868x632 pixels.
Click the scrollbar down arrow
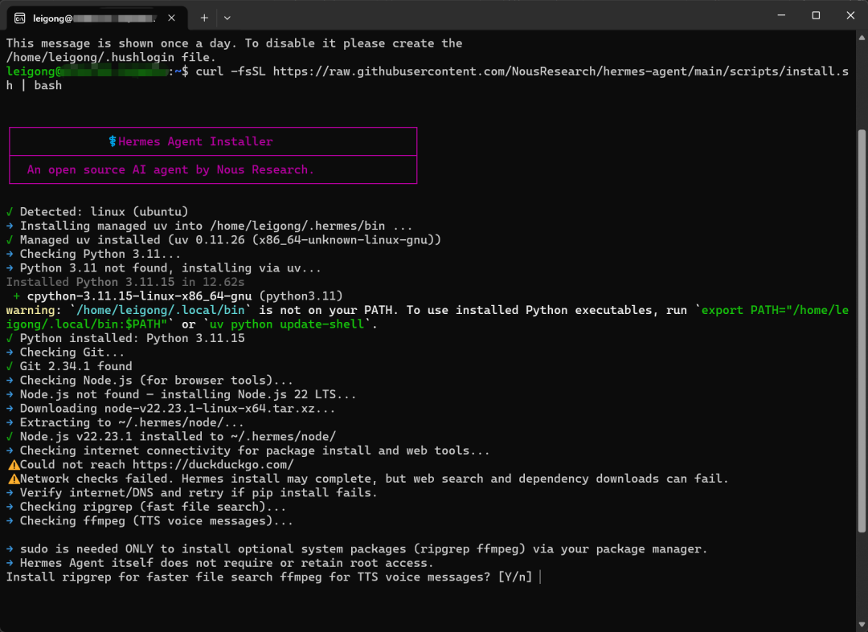[862, 625]
